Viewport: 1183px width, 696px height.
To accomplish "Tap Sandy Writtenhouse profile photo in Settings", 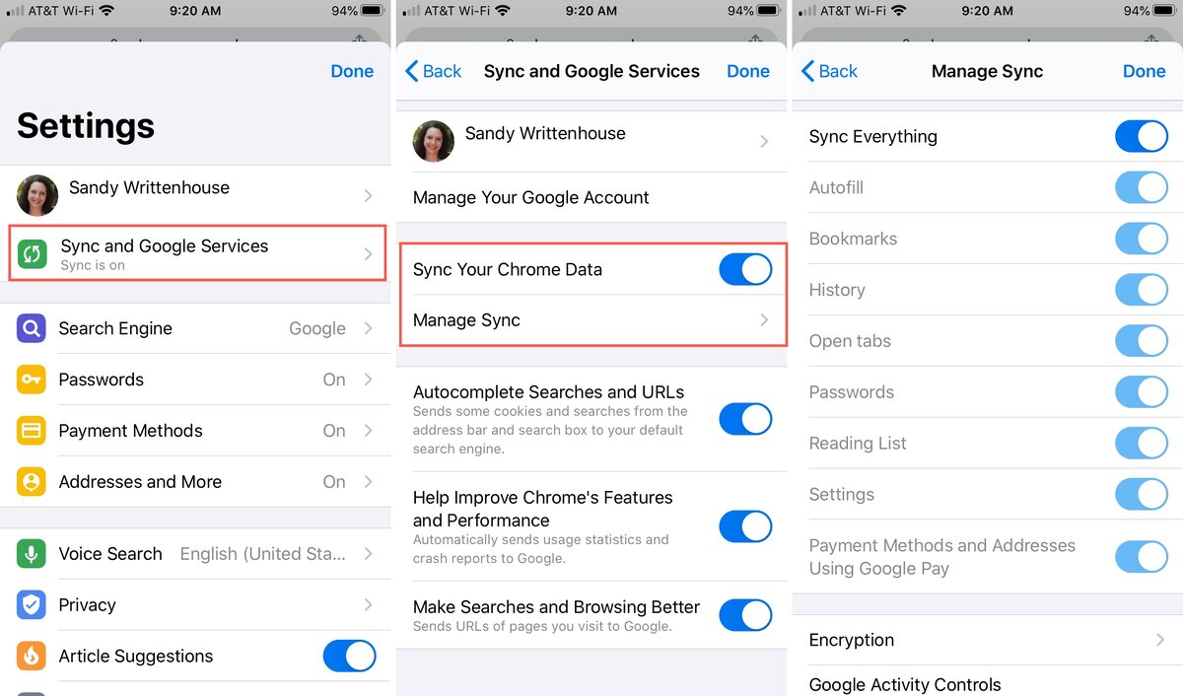I will (x=37, y=195).
